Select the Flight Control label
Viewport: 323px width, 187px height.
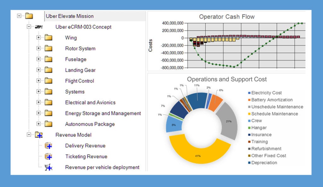(79, 81)
